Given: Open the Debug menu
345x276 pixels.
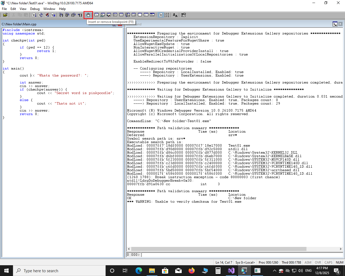Looking at the screenshot, I should pos(35,9).
